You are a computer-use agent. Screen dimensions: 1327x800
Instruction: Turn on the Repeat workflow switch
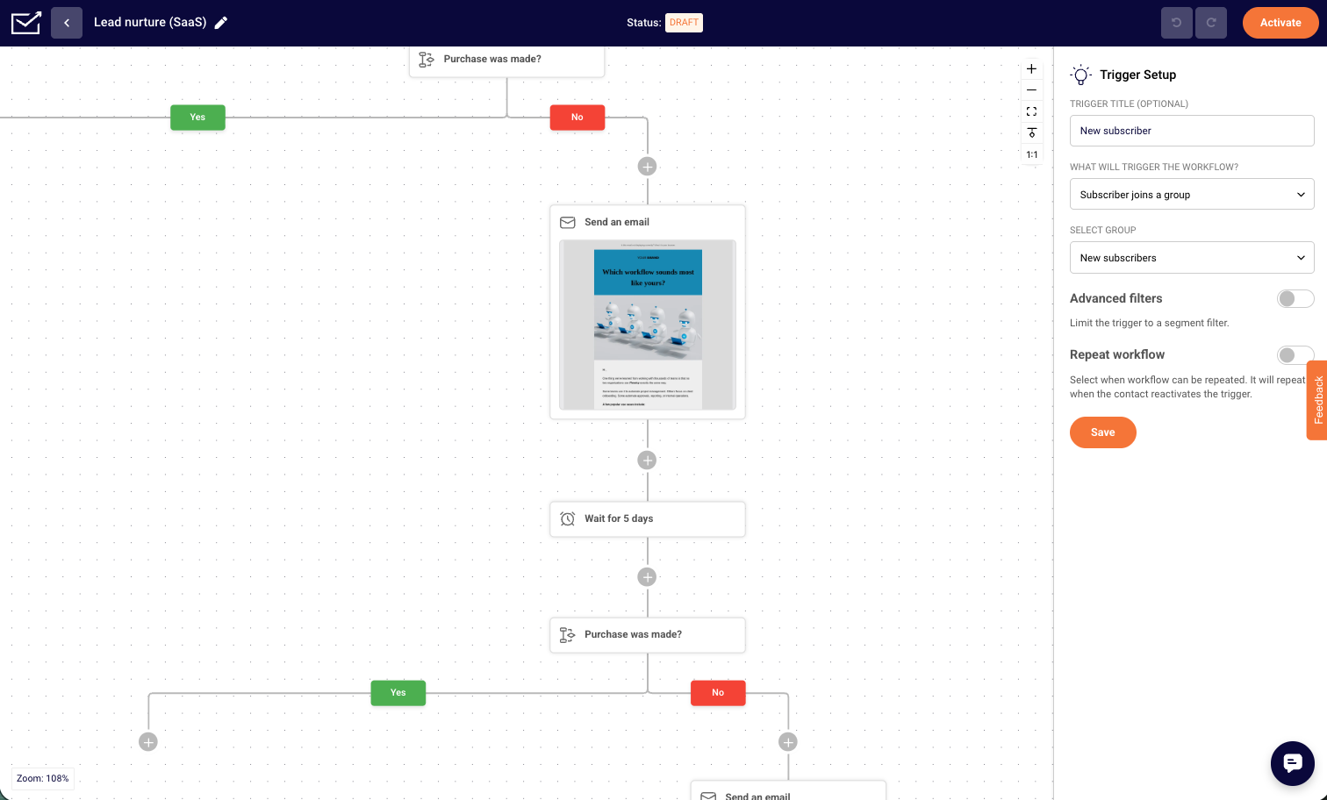pyautogui.click(x=1295, y=355)
